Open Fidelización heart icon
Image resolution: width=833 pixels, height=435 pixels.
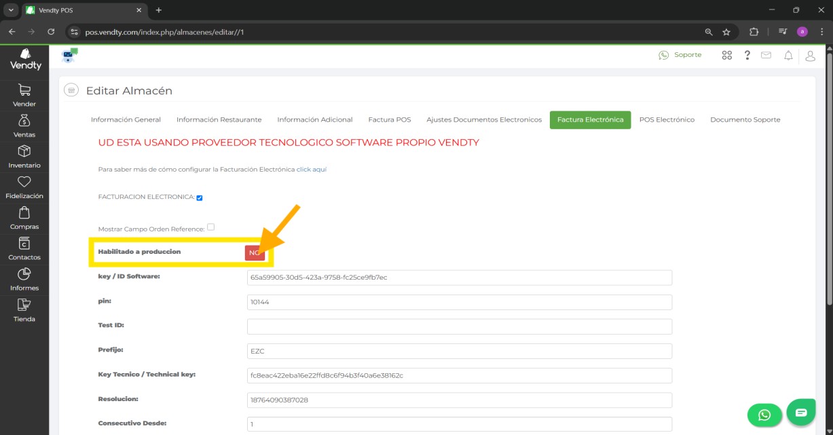pos(24,181)
